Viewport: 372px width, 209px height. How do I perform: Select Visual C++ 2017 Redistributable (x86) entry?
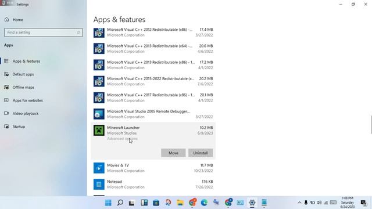(x=153, y=98)
